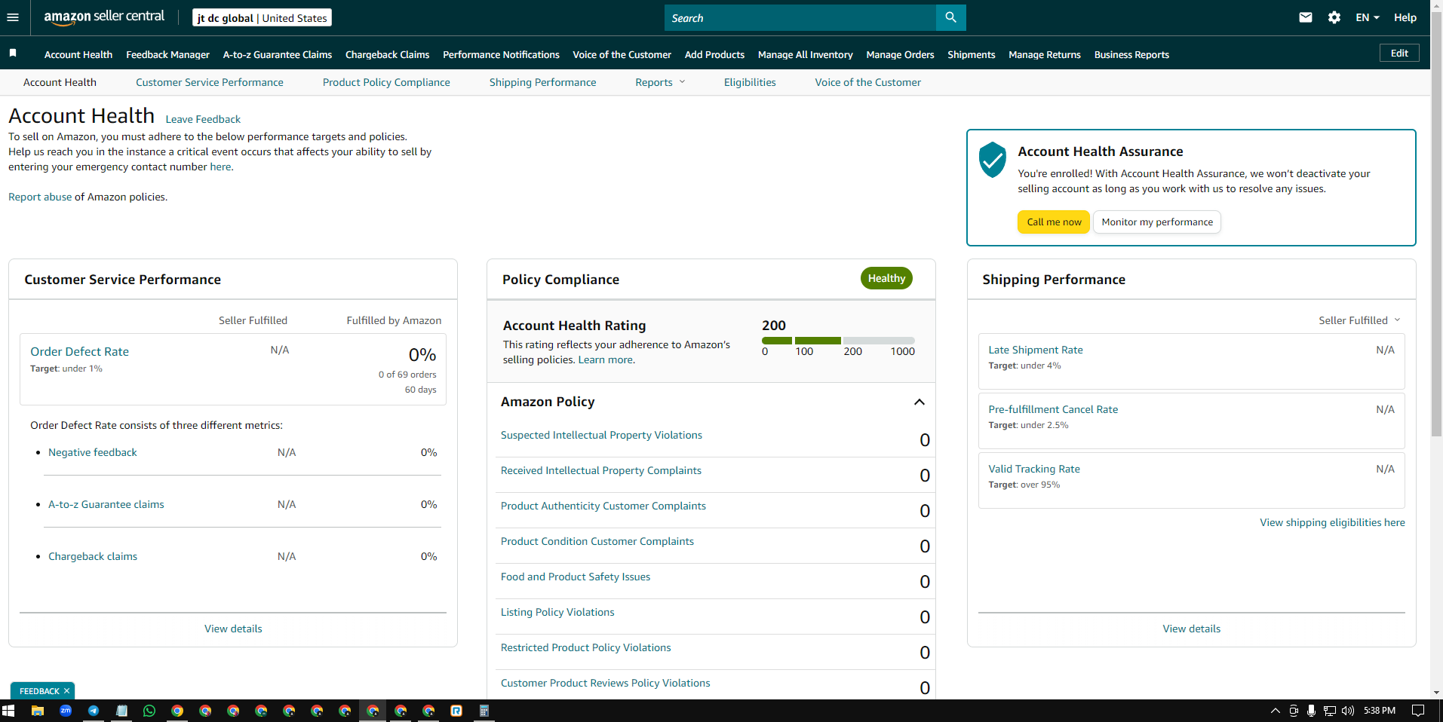Viewport: 1443px width, 722px height.
Task: Open Telegram from the taskbar
Action: pyautogui.click(x=94, y=711)
